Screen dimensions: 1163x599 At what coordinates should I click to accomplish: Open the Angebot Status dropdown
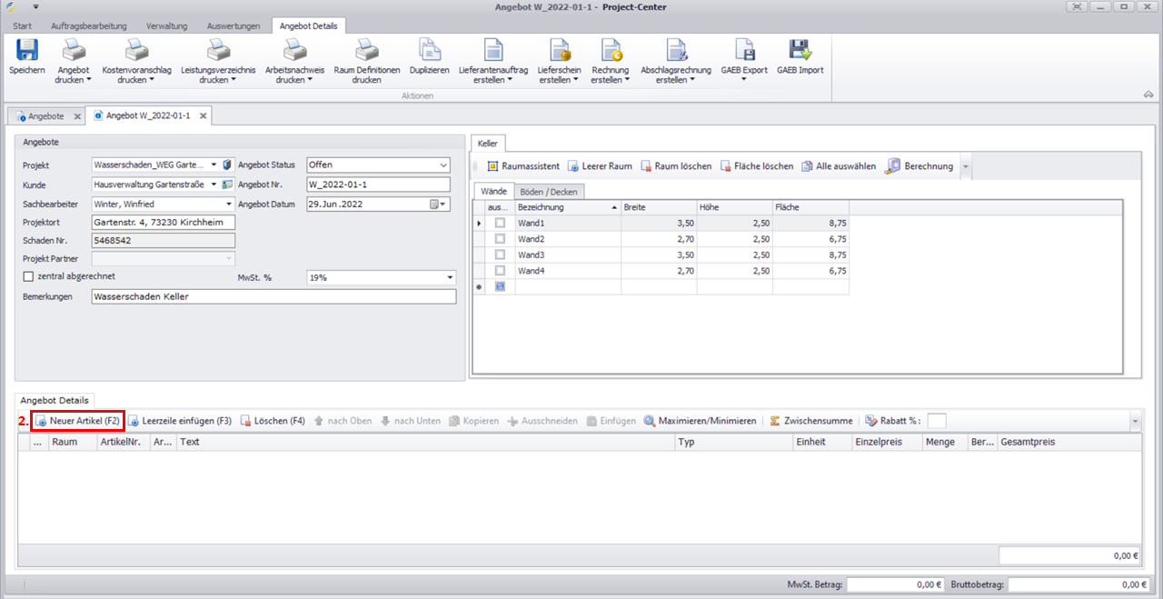(443, 165)
